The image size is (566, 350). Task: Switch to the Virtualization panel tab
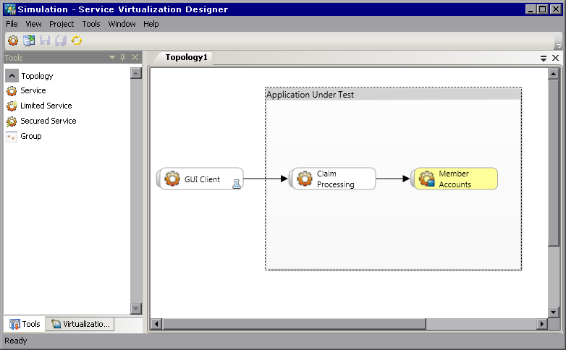pyautogui.click(x=80, y=324)
